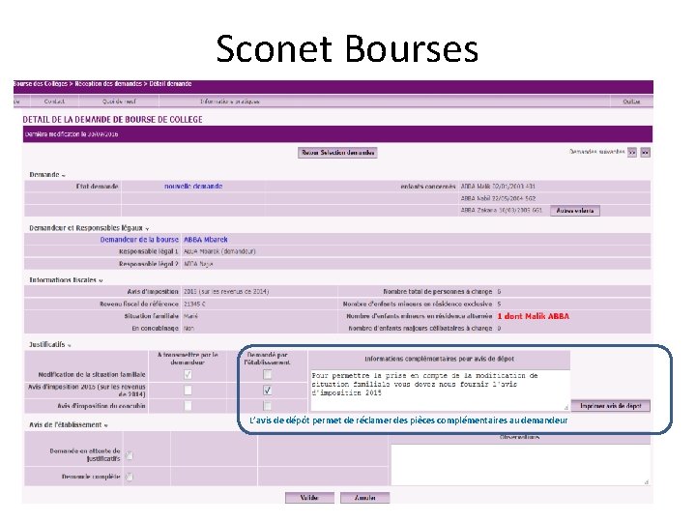
Task: Jump to the last demande (rightmost >> icon)
Action: click(646, 153)
